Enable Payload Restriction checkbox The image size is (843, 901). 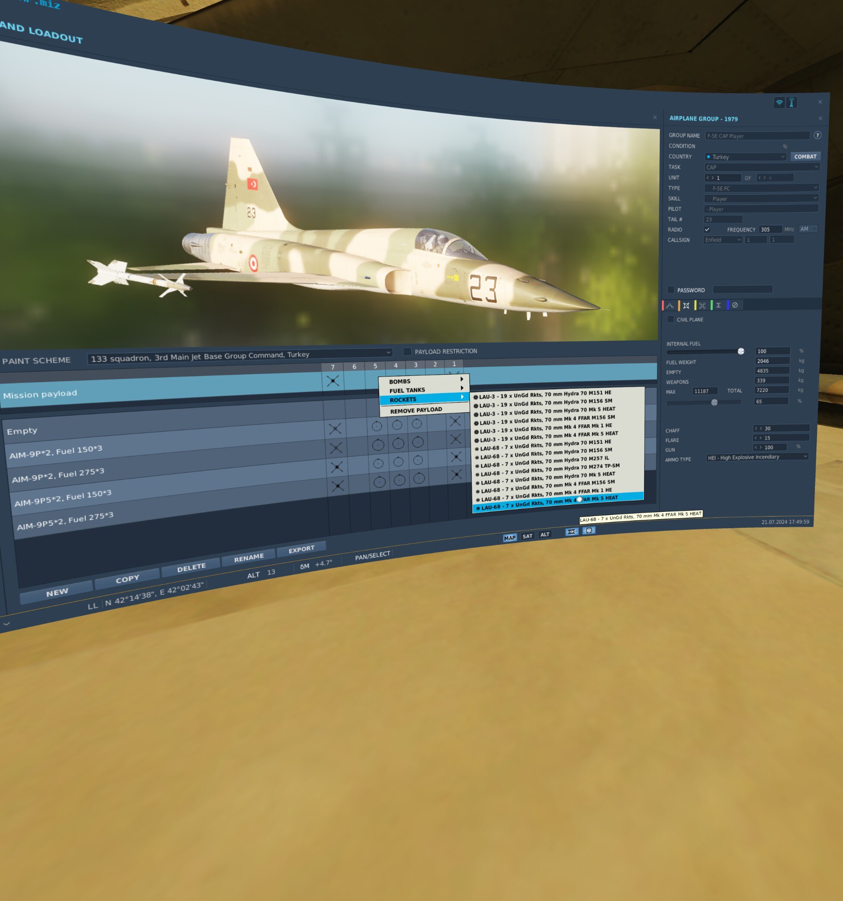[407, 351]
